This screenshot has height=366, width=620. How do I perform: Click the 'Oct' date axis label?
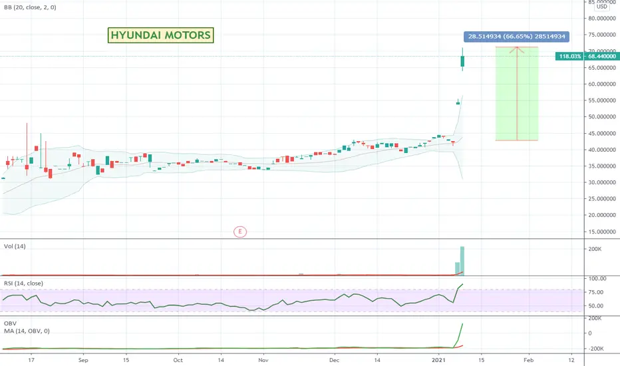tap(178, 360)
